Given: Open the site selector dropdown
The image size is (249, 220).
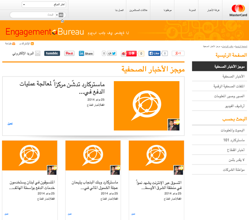Looking at the screenshot, I should [44, 5].
